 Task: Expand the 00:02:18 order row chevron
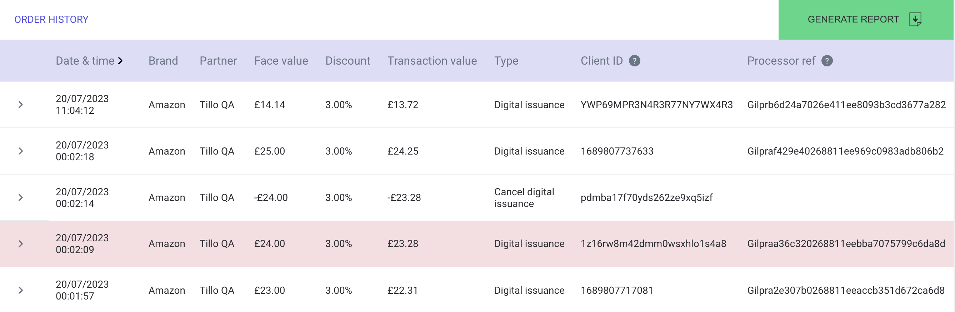click(21, 151)
